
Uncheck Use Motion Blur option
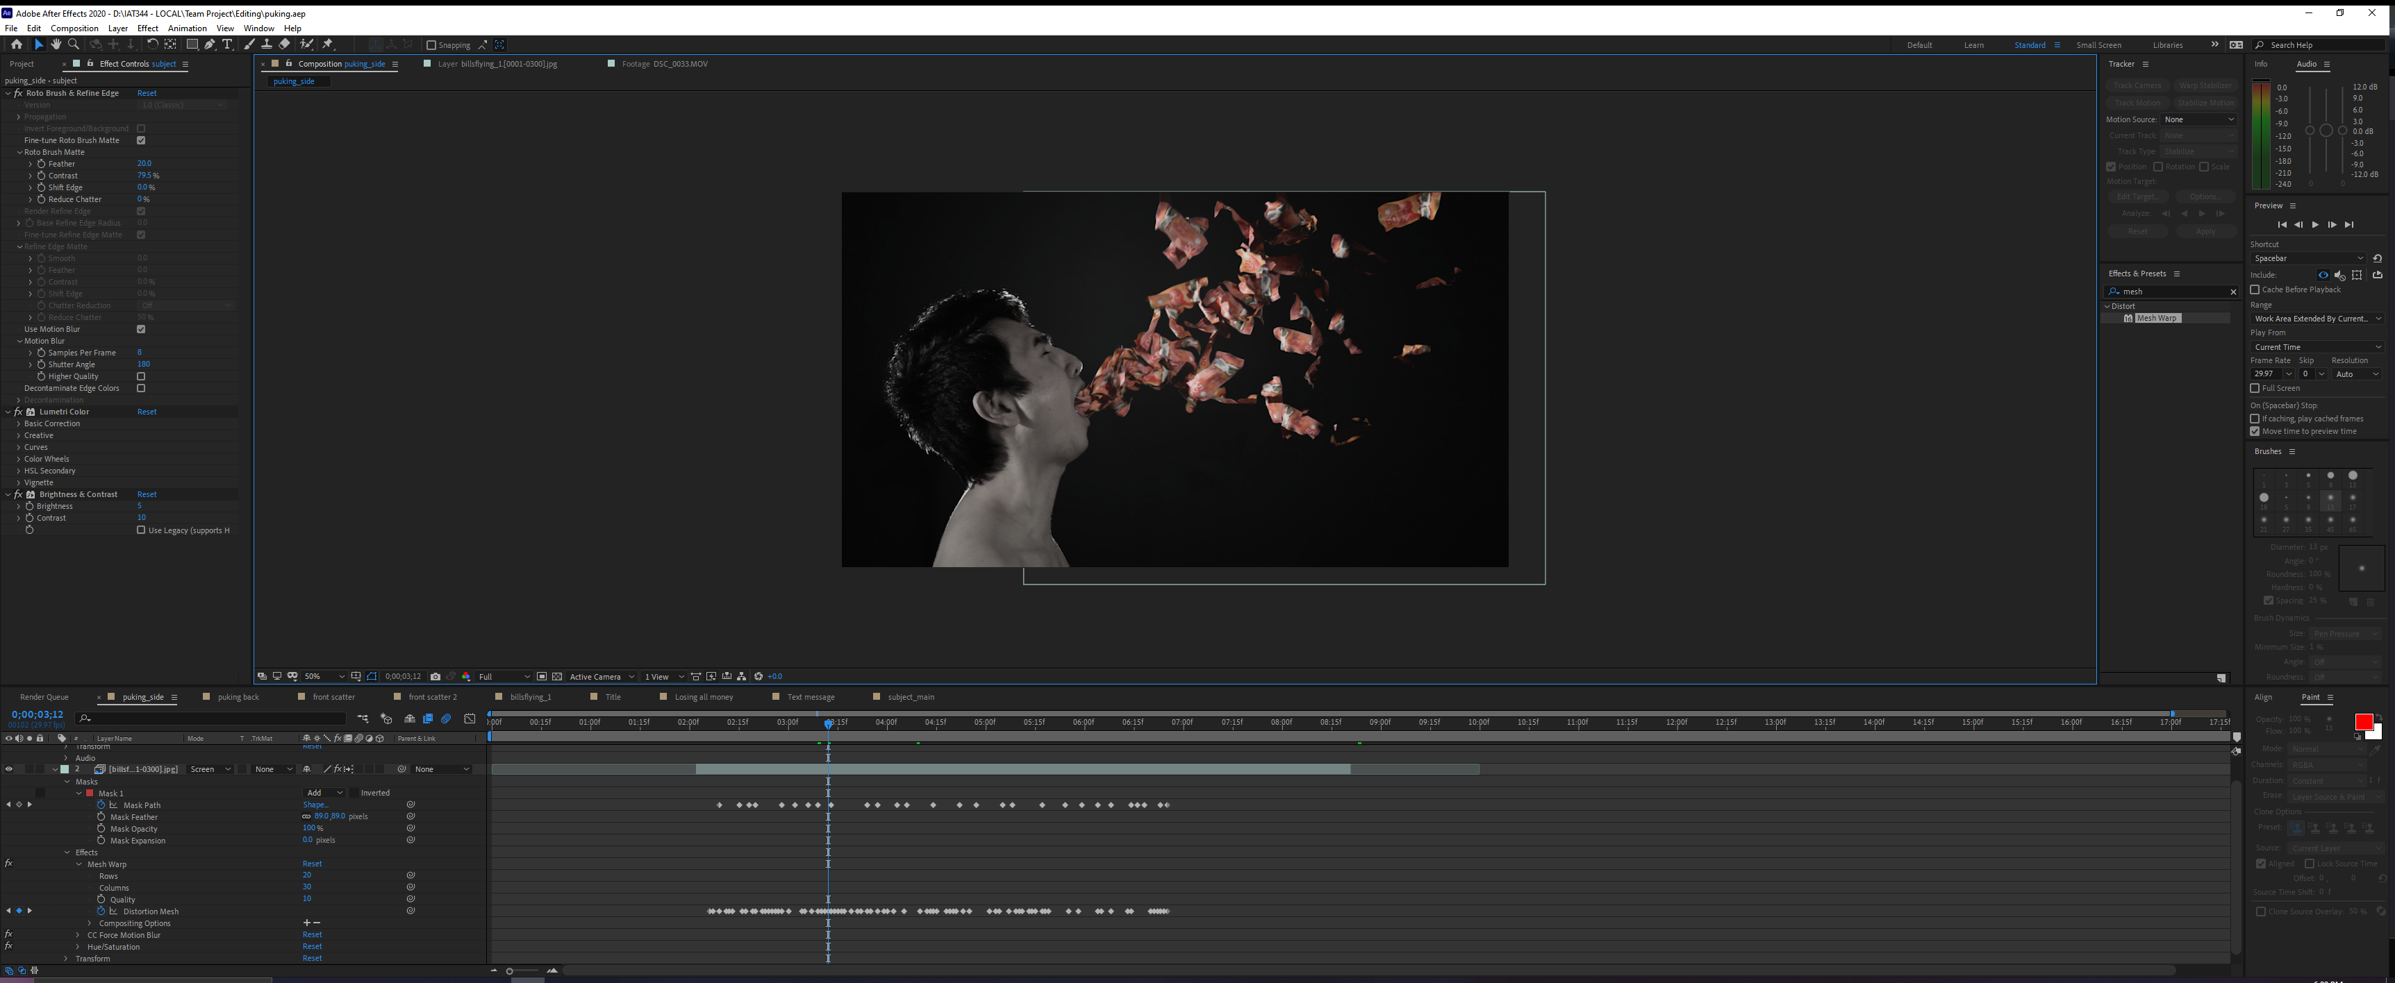[x=141, y=329]
